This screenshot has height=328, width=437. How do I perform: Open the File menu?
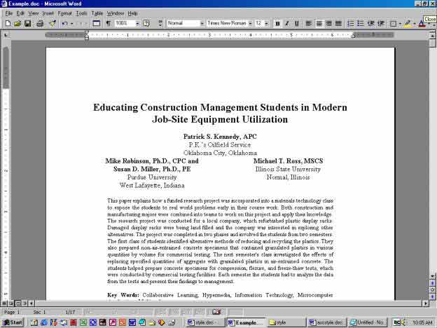[x=8, y=13]
